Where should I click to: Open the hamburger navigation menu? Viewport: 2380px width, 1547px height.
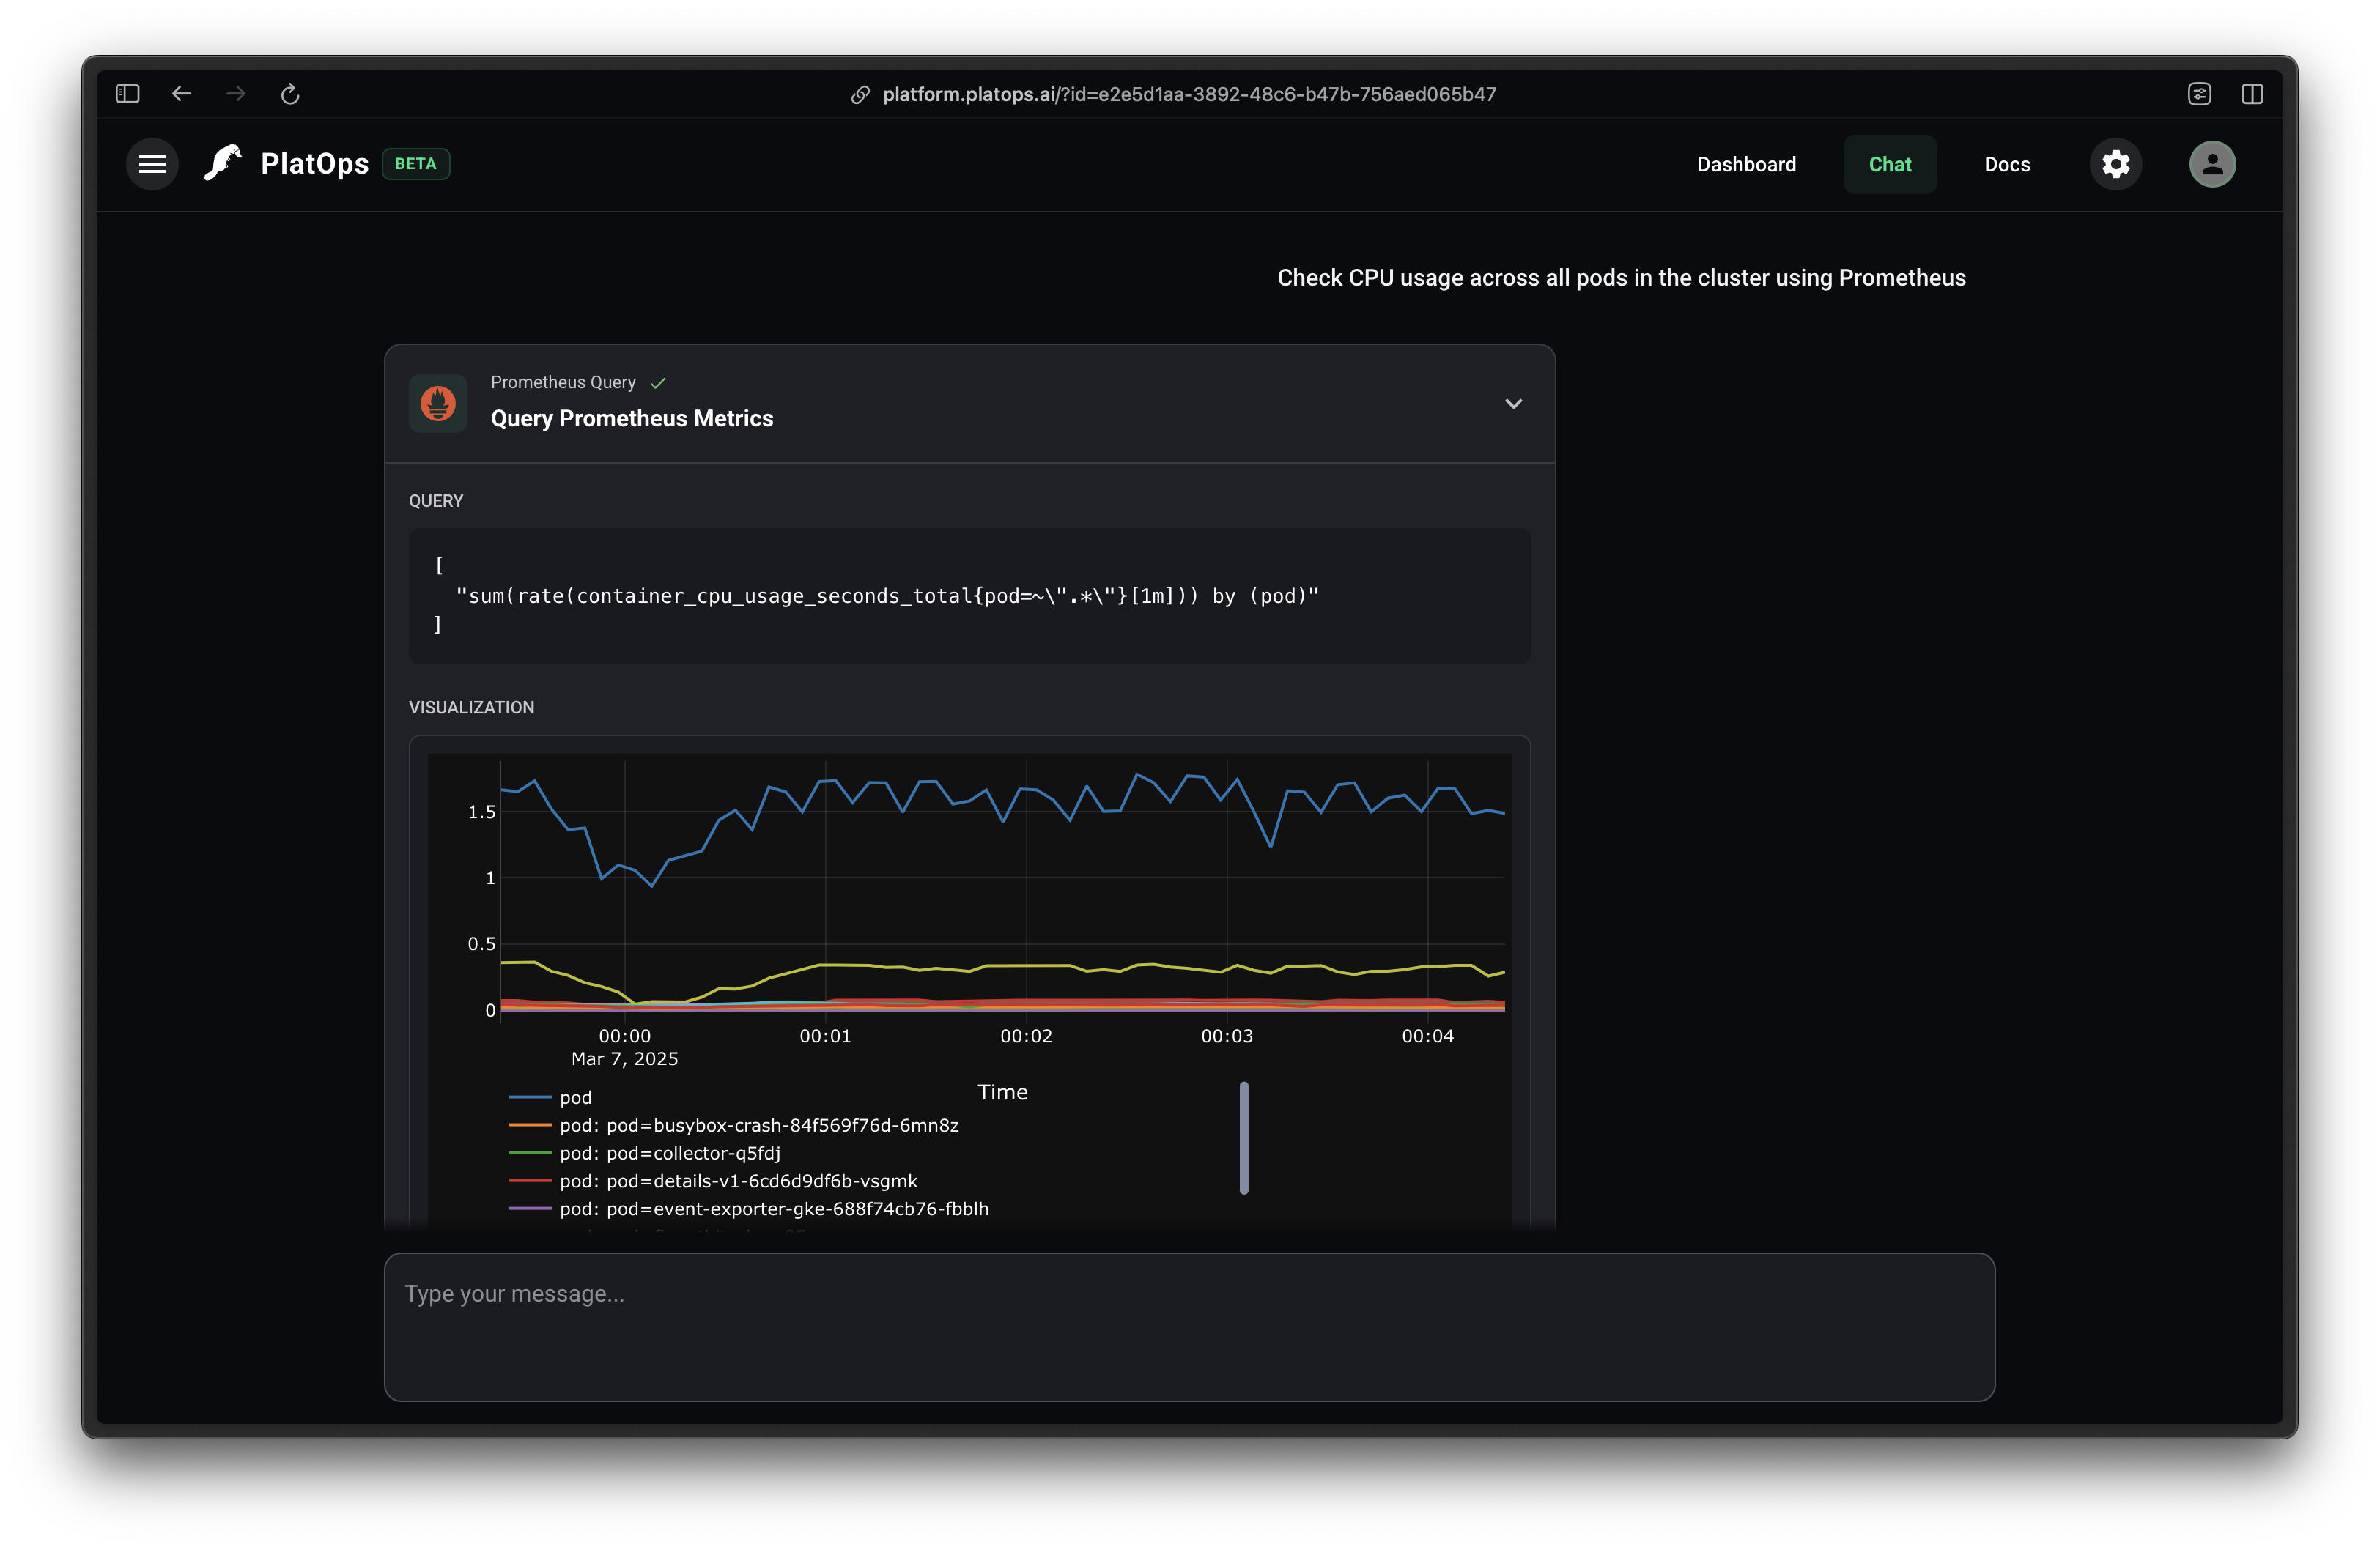(152, 164)
